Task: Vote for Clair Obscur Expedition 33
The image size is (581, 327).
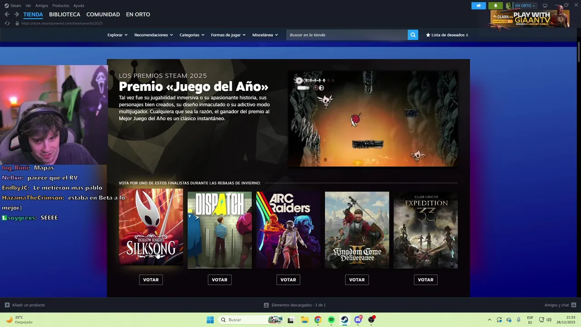Action: 425,280
